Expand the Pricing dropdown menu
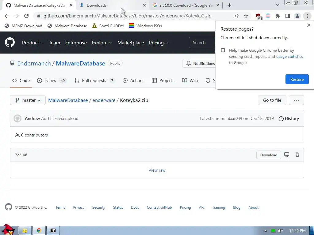The height and width of the screenshot is (235, 314). (x=159, y=43)
